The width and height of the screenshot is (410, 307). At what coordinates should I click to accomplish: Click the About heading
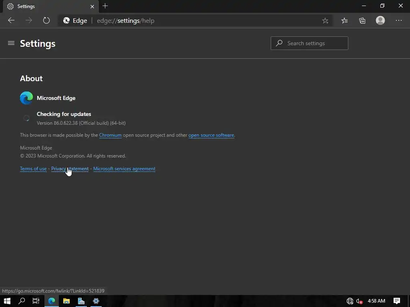point(31,78)
